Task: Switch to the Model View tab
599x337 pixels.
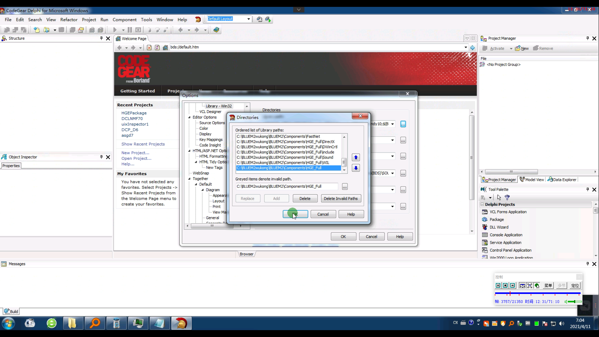Action: (532, 180)
